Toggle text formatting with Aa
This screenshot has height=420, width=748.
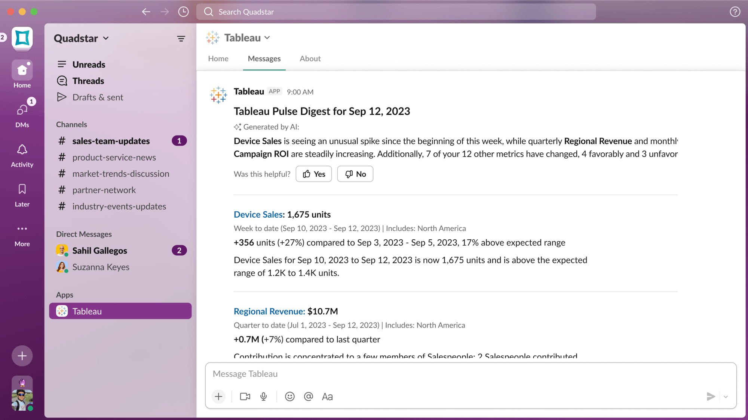tap(327, 396)
